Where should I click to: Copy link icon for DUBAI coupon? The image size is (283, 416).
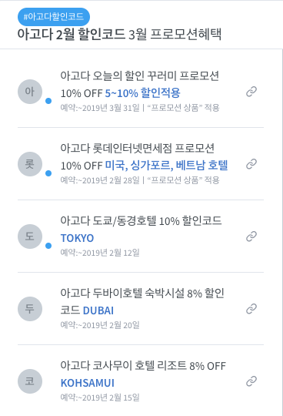pyautogui.click(x=251, y=309)
